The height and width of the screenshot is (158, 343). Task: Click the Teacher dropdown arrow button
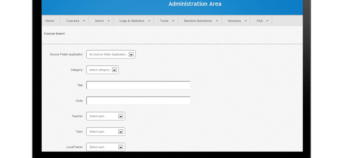pyautogui.click(x=121, y=116)
